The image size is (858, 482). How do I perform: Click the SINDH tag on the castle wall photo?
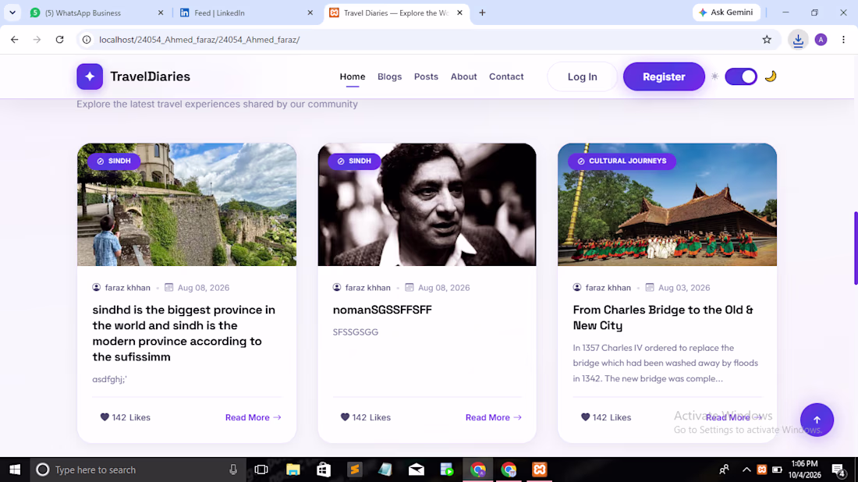click(114, 161)
